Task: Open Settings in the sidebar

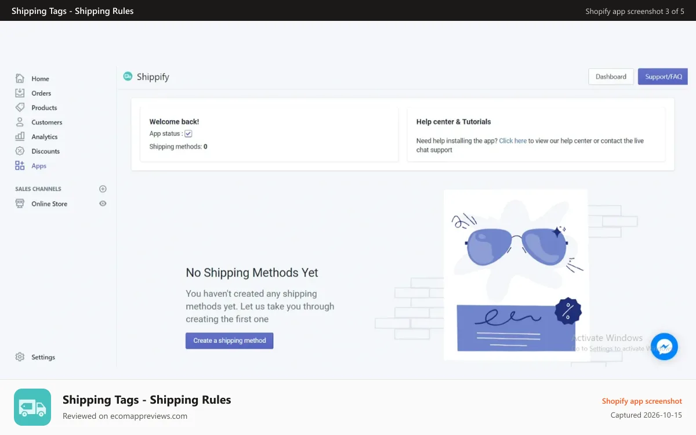Action: coord(43,357)
